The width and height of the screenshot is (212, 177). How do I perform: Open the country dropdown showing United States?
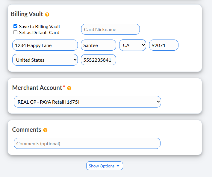45,60
